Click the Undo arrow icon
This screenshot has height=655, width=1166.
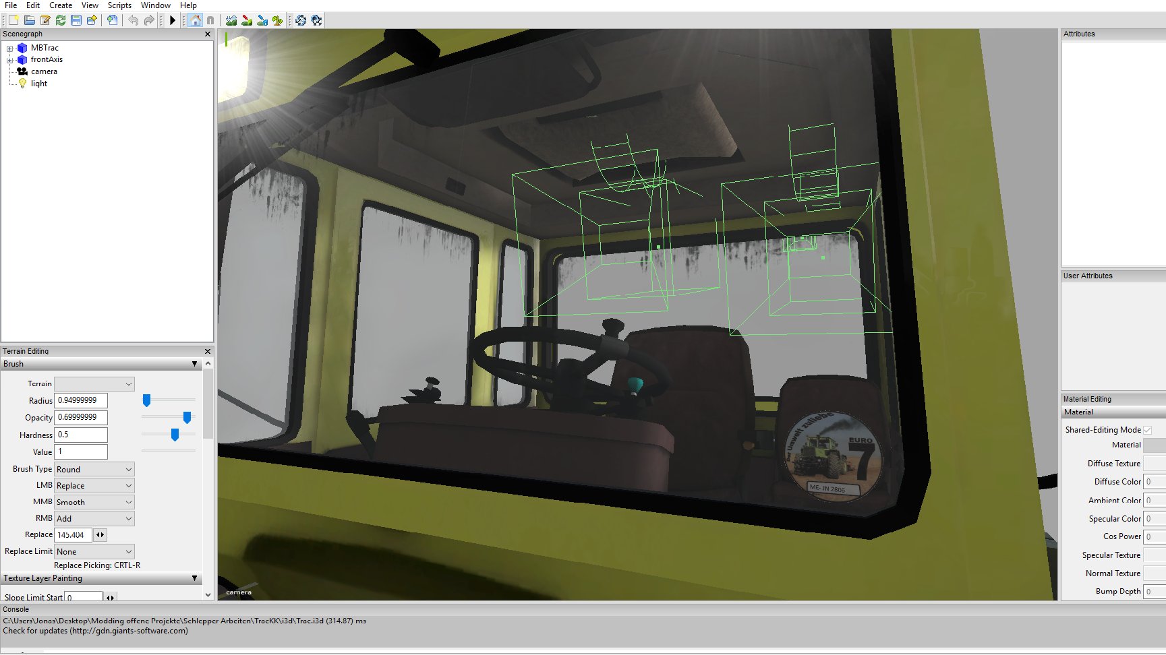coord(133,20)
